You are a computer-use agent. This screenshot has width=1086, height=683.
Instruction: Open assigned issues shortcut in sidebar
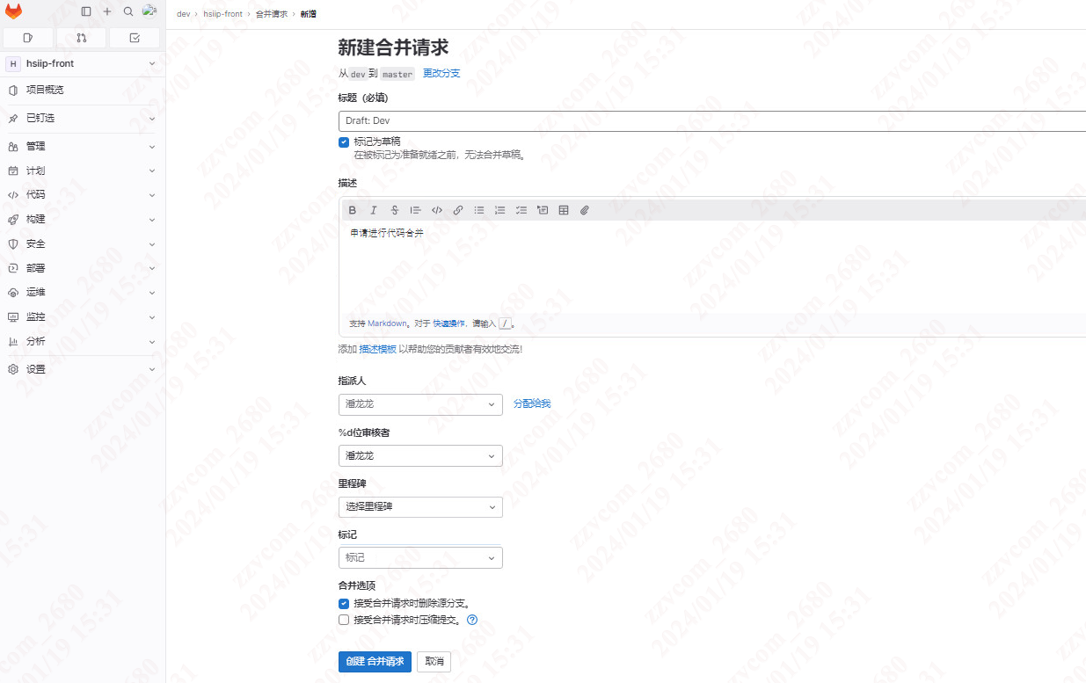tap(28, 38)
